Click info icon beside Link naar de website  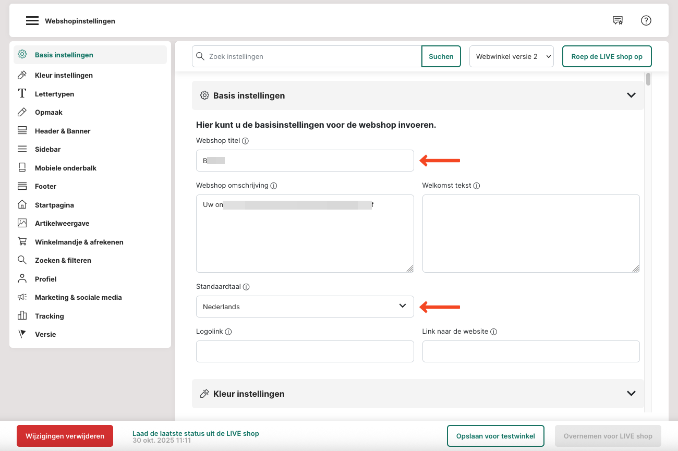coord(493,332)
